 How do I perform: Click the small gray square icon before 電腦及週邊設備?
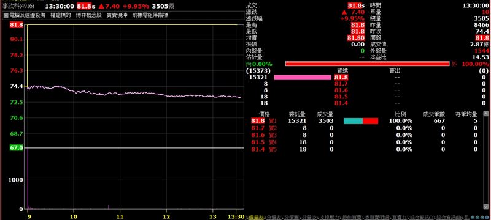pyautogui.click(x=6, y=15)
